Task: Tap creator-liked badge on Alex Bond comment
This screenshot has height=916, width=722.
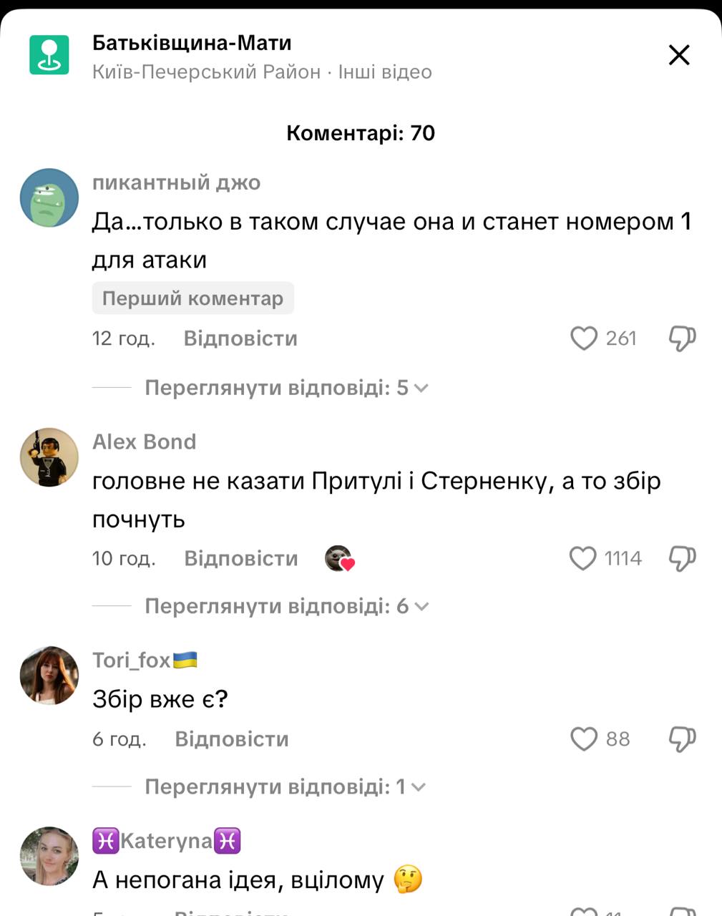Action: click(x=340, y=558)
